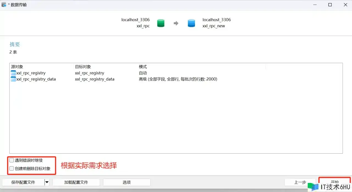Click the blue target database icon

click(191, 23)
